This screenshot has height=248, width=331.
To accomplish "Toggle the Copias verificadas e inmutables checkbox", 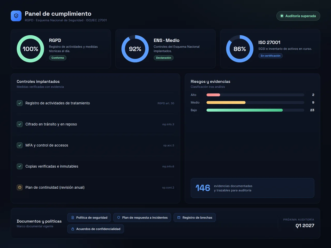I will [x=20, y=166].
